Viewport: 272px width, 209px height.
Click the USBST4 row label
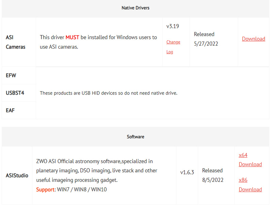point(15,93)
